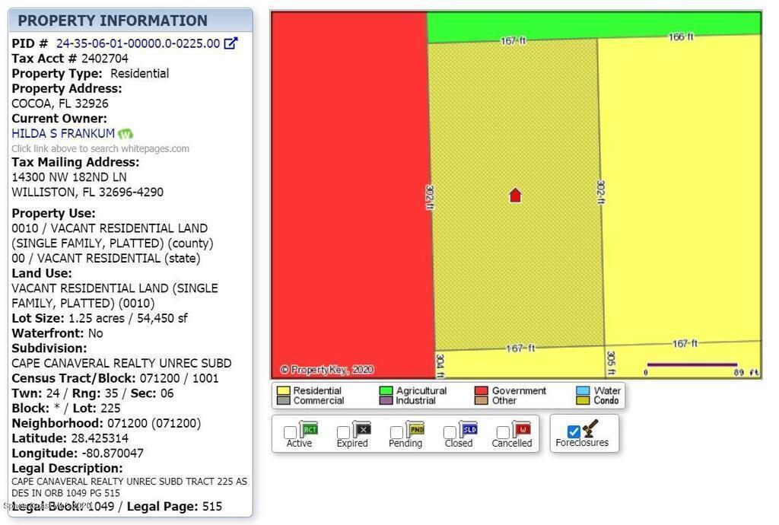The width and height of the screenshot is (779, 525).
Task: Click the yellow Residential legend swatch
Action: pyautogui.click(x=283, y=390)
